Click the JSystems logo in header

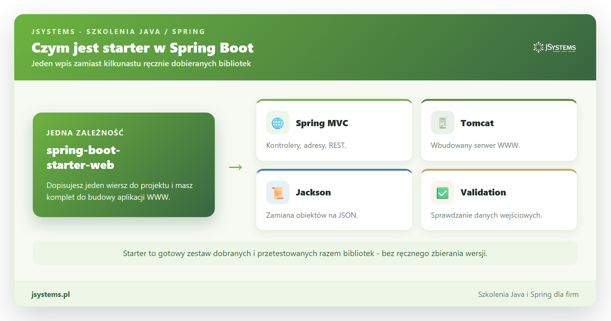pos(554,47)
